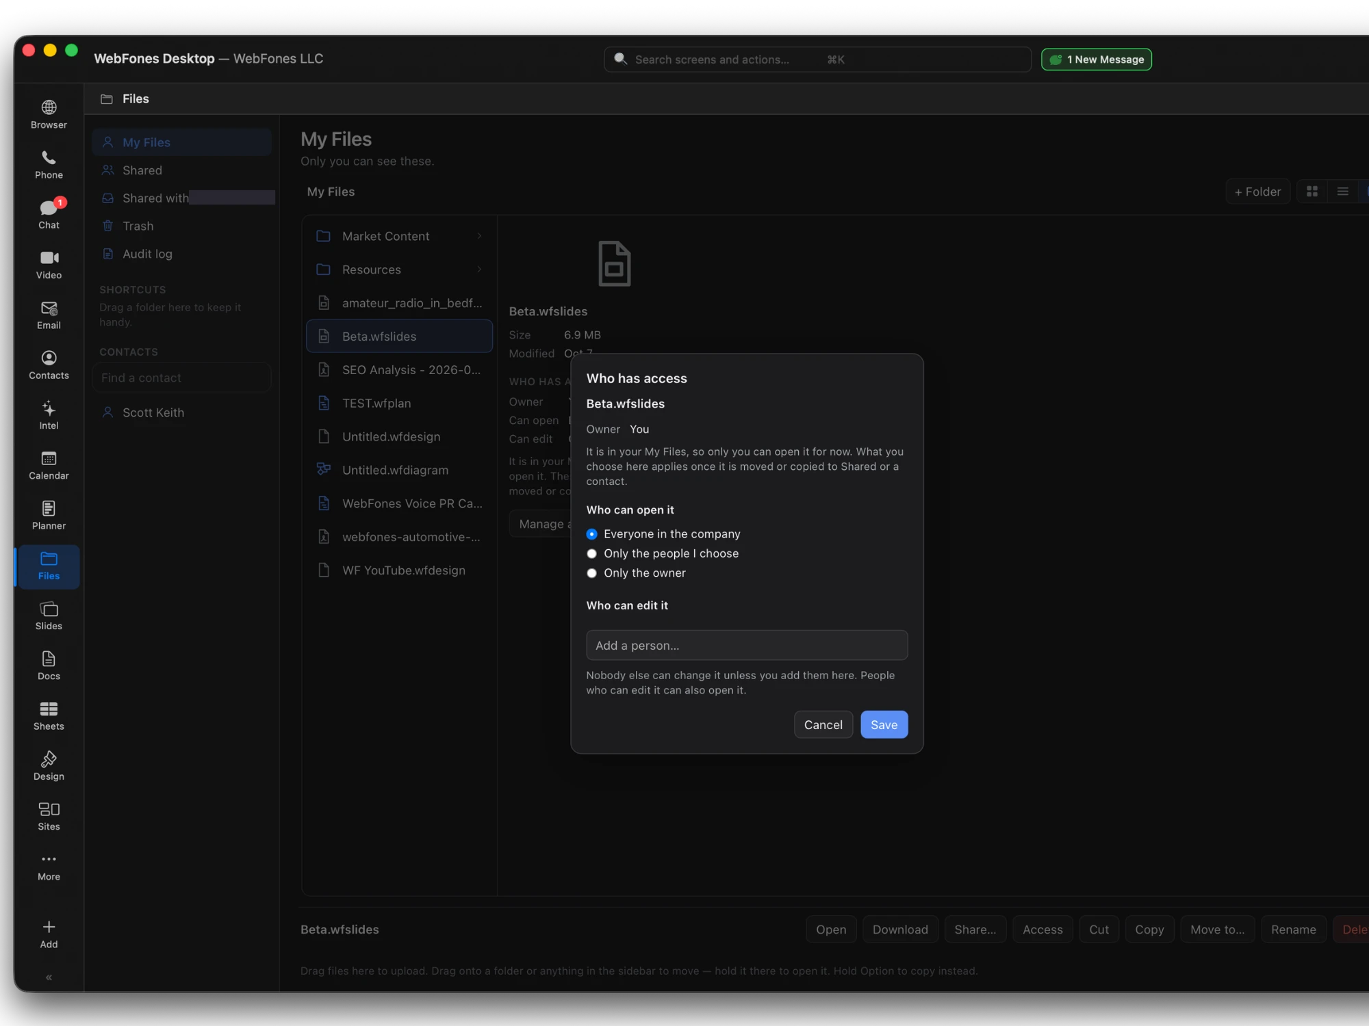
Task: Click the Rename button in bottom bar
Action: pyautogui.click(x=1293, y=930)
